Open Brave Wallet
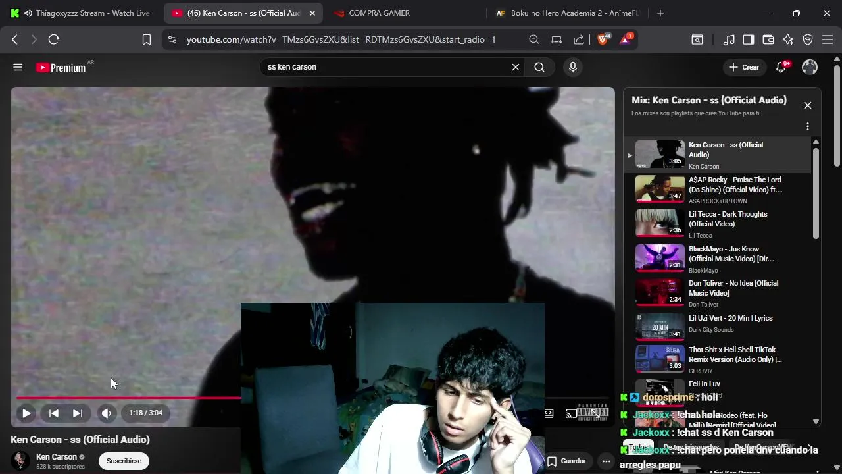Image resolution: width=842 pixels, height=474 pixels. click(x=768, y=39)
